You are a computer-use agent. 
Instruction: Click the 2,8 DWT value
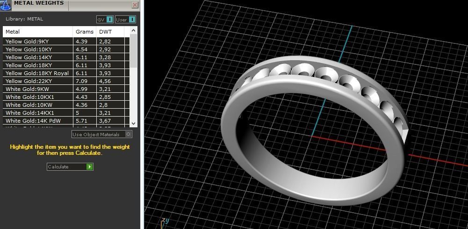pos(103,105)
